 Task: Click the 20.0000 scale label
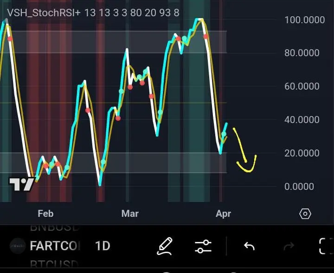[x=302, y=153]
